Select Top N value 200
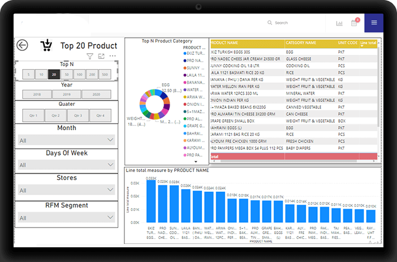The image size is (397, 262). pyautogui.click(x=92, y=75)
